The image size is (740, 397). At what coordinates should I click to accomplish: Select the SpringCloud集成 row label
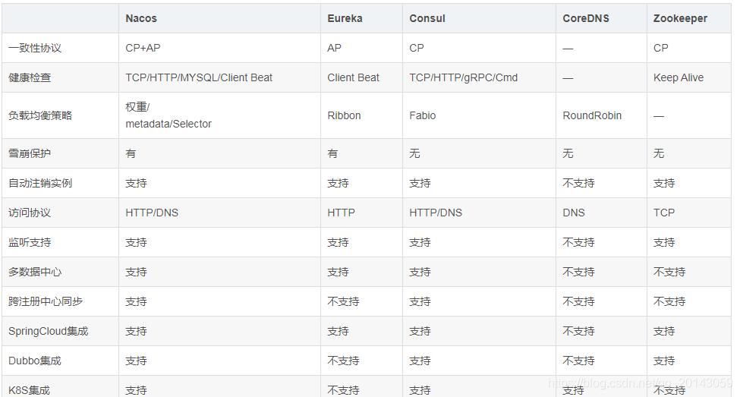(48, 332)
